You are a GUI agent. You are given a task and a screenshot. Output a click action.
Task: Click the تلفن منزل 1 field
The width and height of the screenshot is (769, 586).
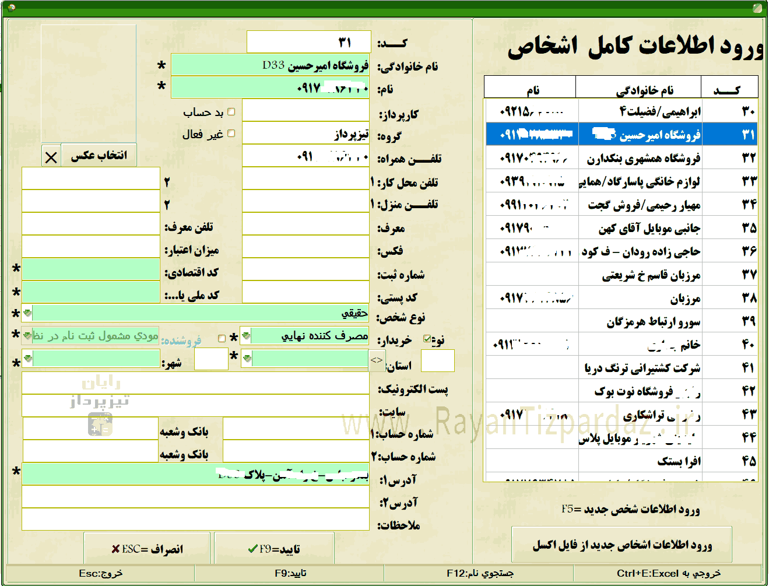[306, 202]
